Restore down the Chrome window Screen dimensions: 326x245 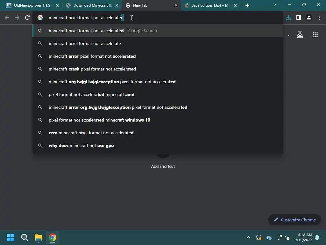click(x=304, y=4)
